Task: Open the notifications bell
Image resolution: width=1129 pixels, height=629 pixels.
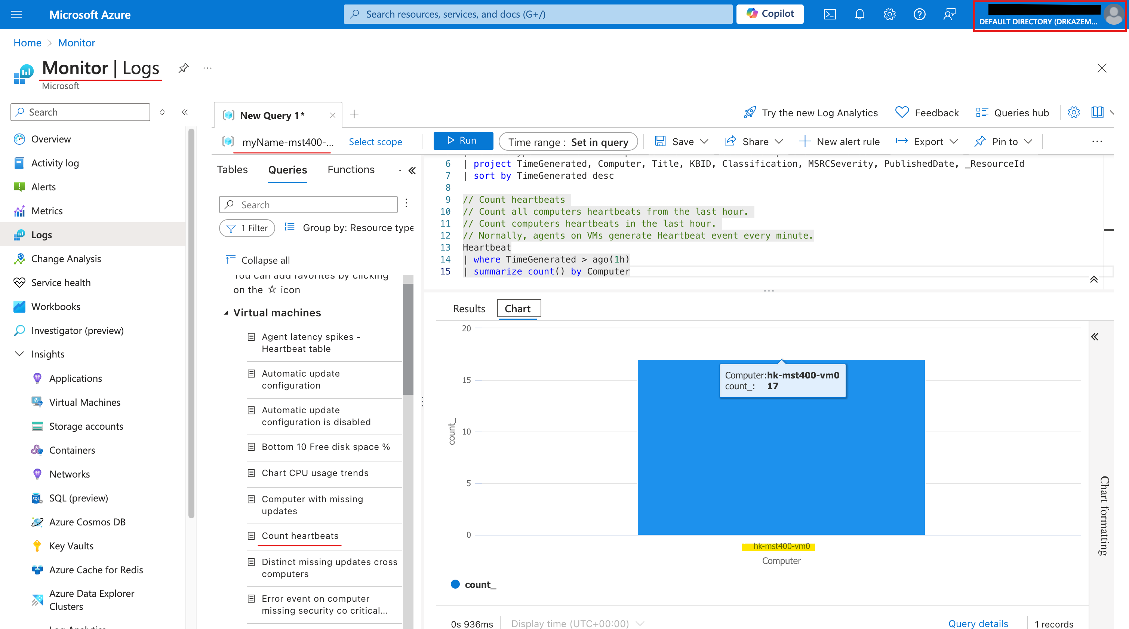Action: (859, 15)
